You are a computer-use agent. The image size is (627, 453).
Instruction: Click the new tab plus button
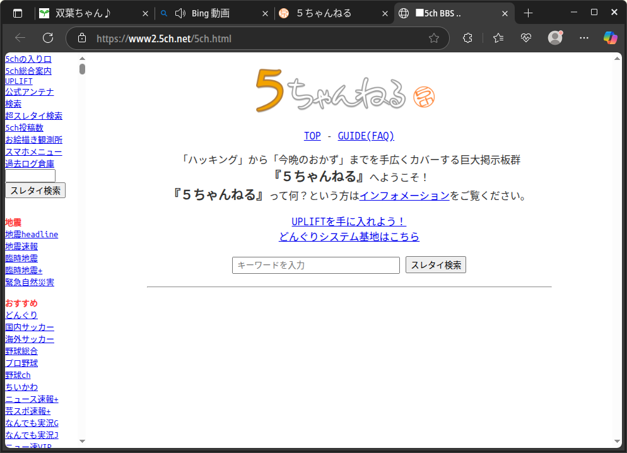529,13
